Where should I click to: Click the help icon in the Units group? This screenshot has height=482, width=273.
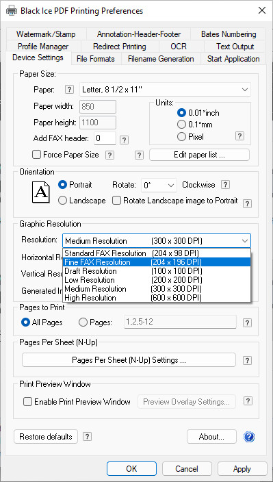coord(240,136)
